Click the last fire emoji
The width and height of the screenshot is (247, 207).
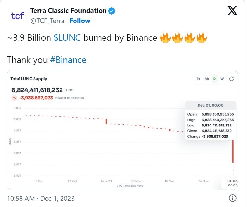click(x=201, y=38)
